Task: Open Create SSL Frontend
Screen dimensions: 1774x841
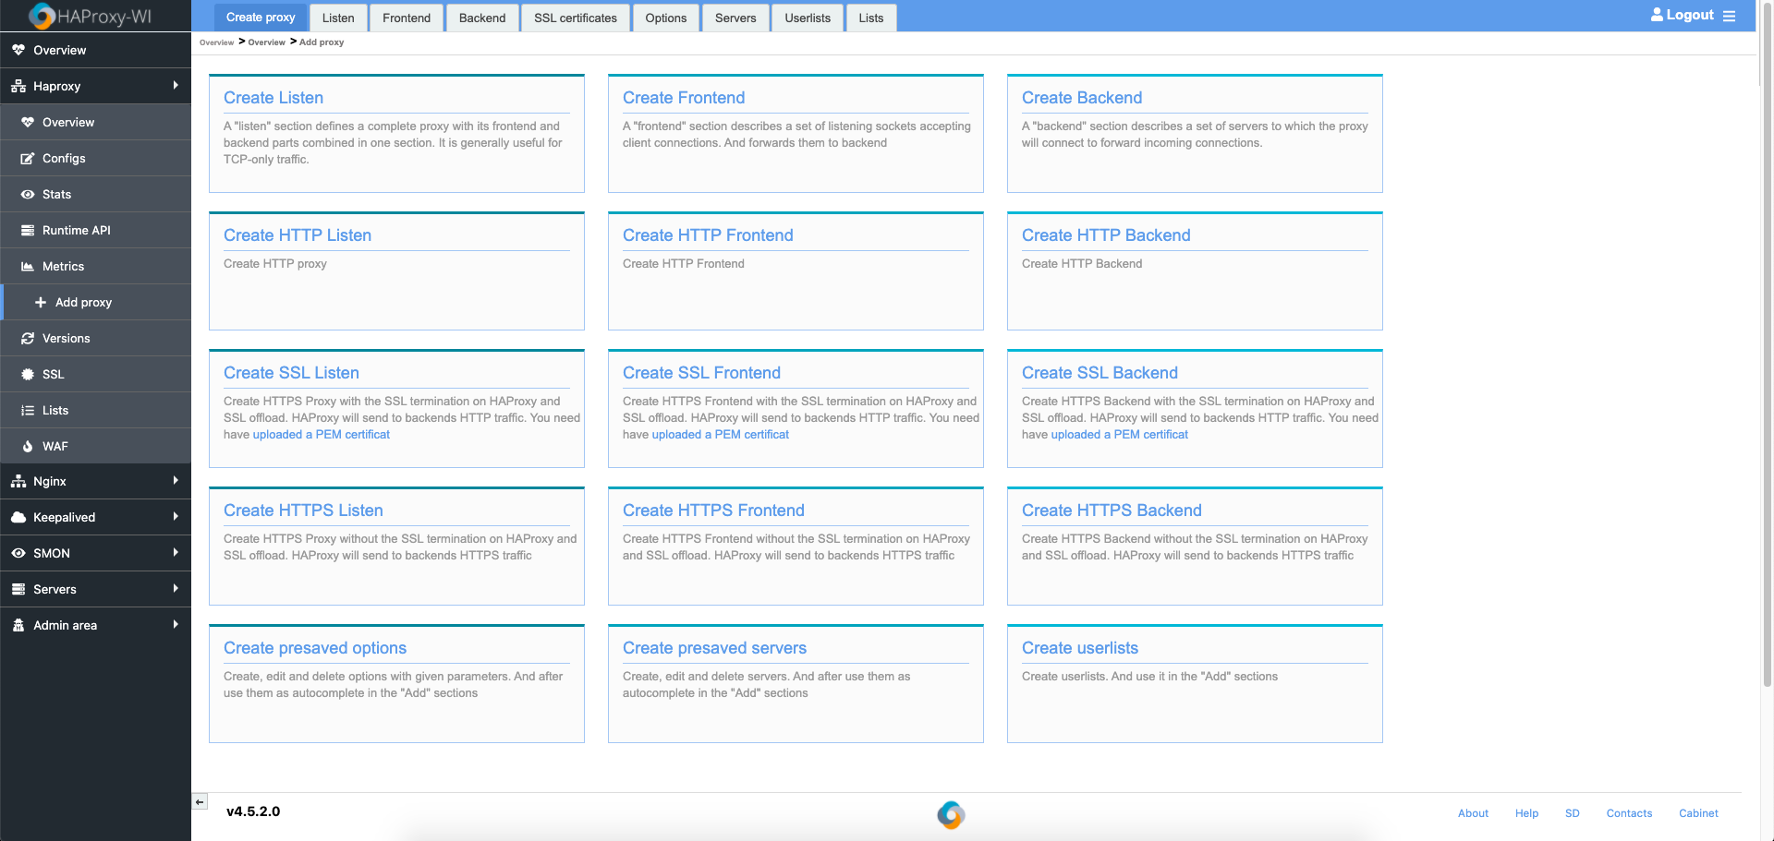Action: point(701,373)
